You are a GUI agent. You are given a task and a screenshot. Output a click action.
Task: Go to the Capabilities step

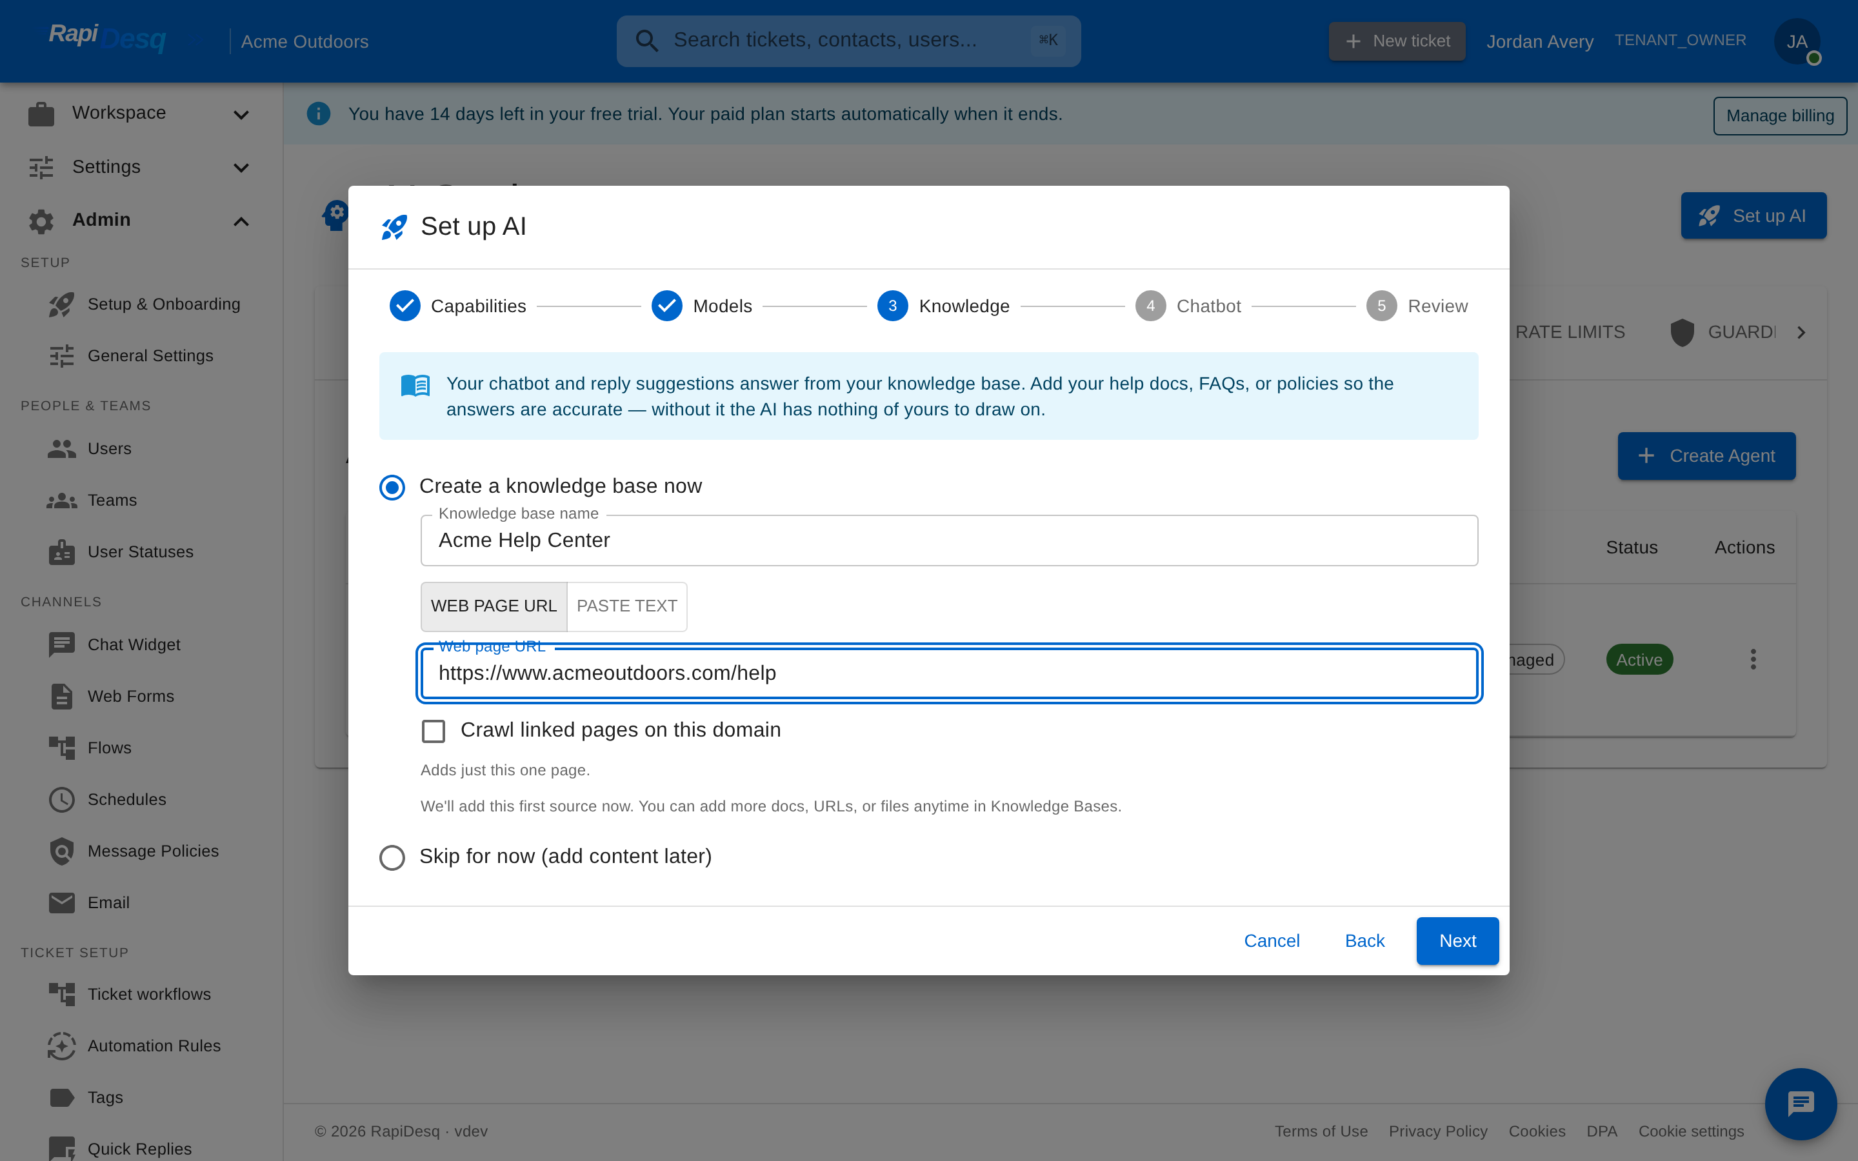tap(457, 306)
